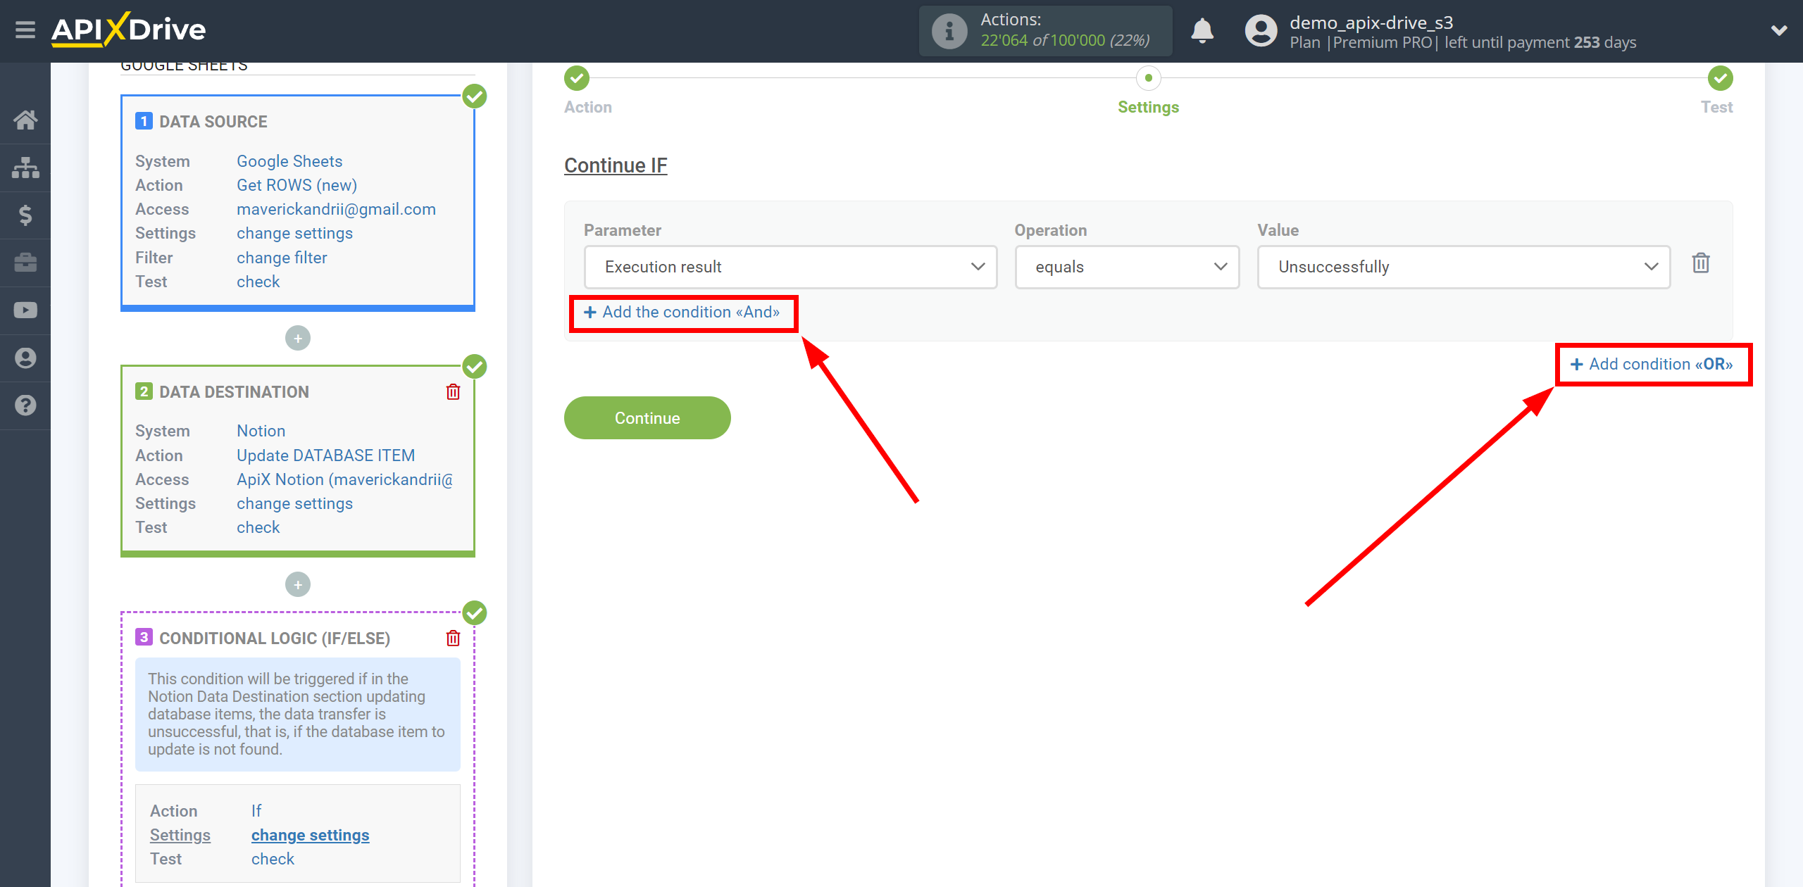The height and width of the screenshot is (887, 1803).
Task: Click the 'Continue' green button
Action: coord(645,417)
